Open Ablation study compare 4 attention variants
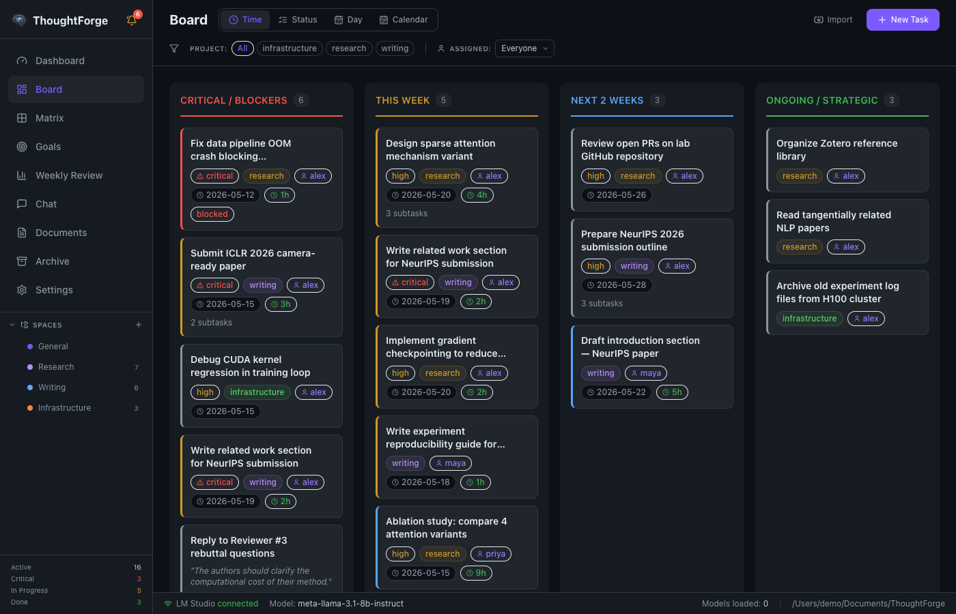The height and width of the screenshot is (614, 956). tap(457, 547)
